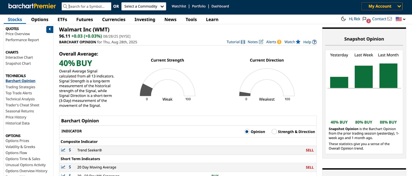Open the Top Trade Alerts link
412x176 pixels.
pyautogui.click(x=19, y=93)
